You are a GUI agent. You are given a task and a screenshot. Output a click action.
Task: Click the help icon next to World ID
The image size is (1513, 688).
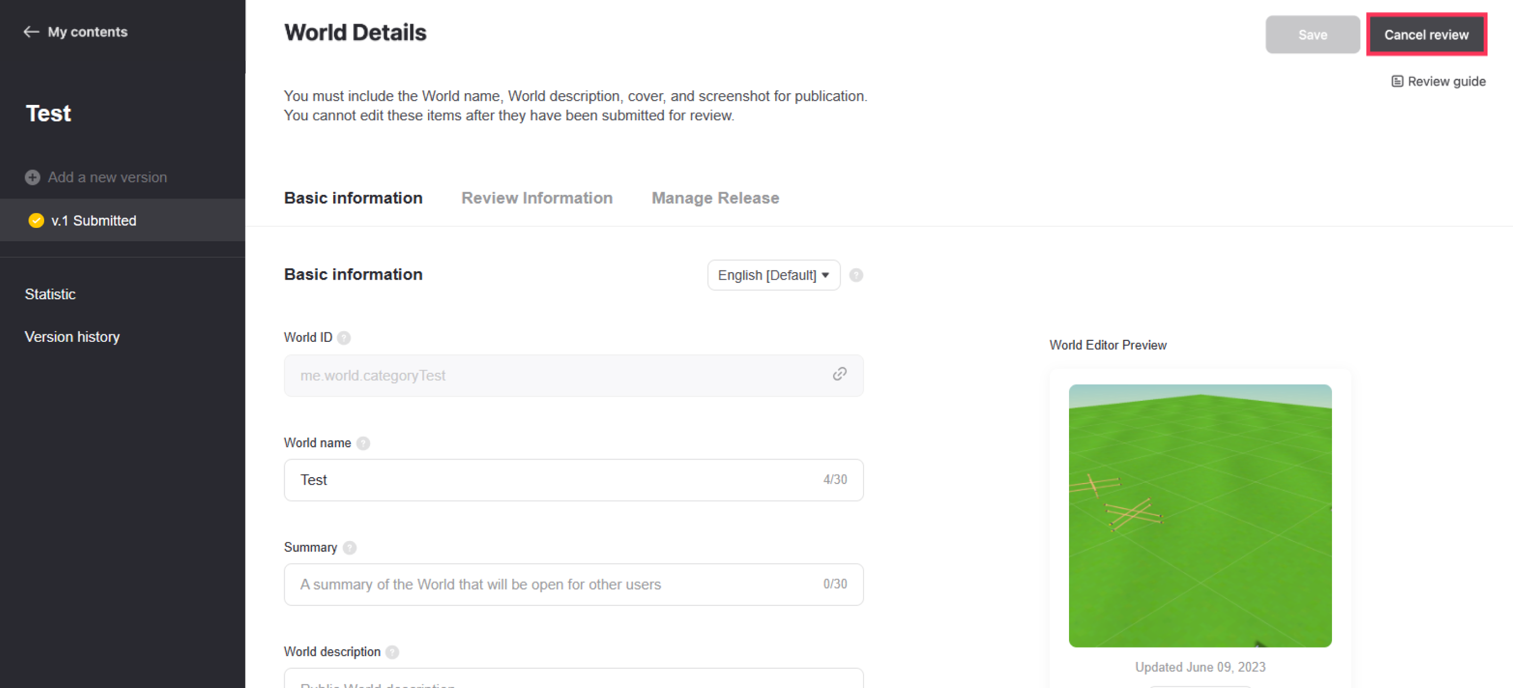344,338
